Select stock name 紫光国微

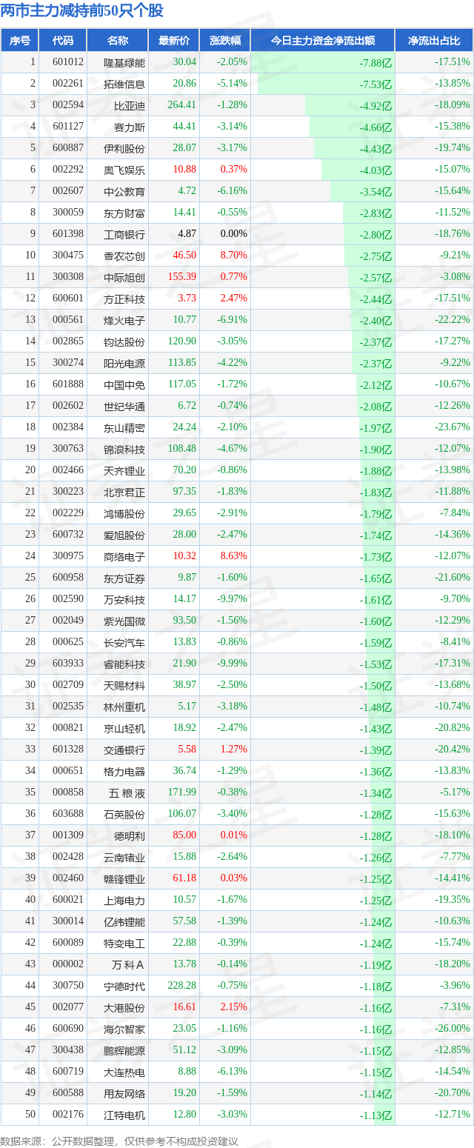[124, 621]
